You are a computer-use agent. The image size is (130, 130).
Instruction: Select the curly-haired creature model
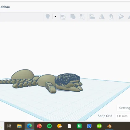[x=41, y=81]
